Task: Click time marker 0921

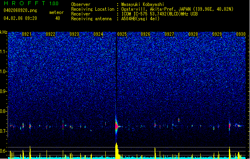Action: [x=27, y=34]
